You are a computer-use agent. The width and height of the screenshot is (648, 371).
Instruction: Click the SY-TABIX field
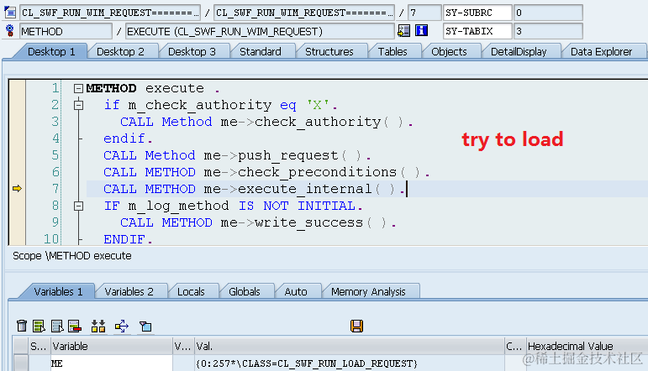477,31
